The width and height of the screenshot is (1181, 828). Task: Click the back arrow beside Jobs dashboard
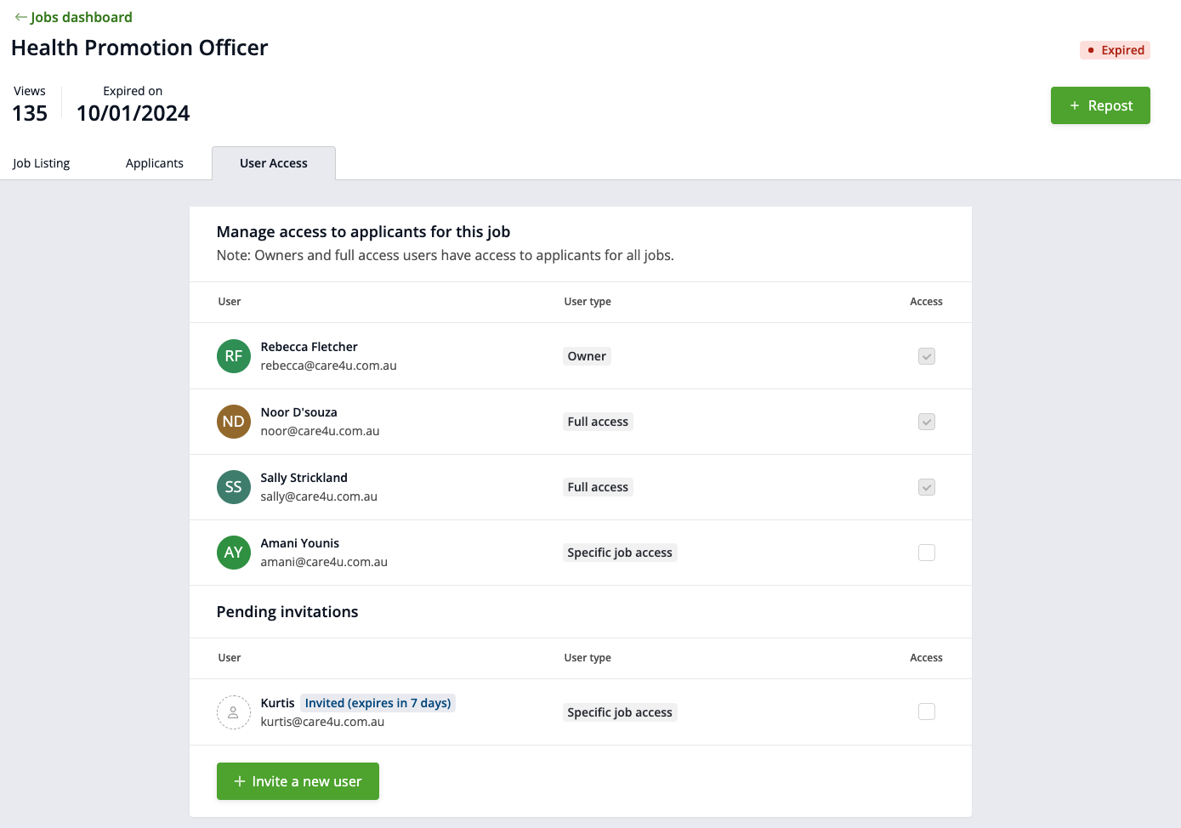20,17
